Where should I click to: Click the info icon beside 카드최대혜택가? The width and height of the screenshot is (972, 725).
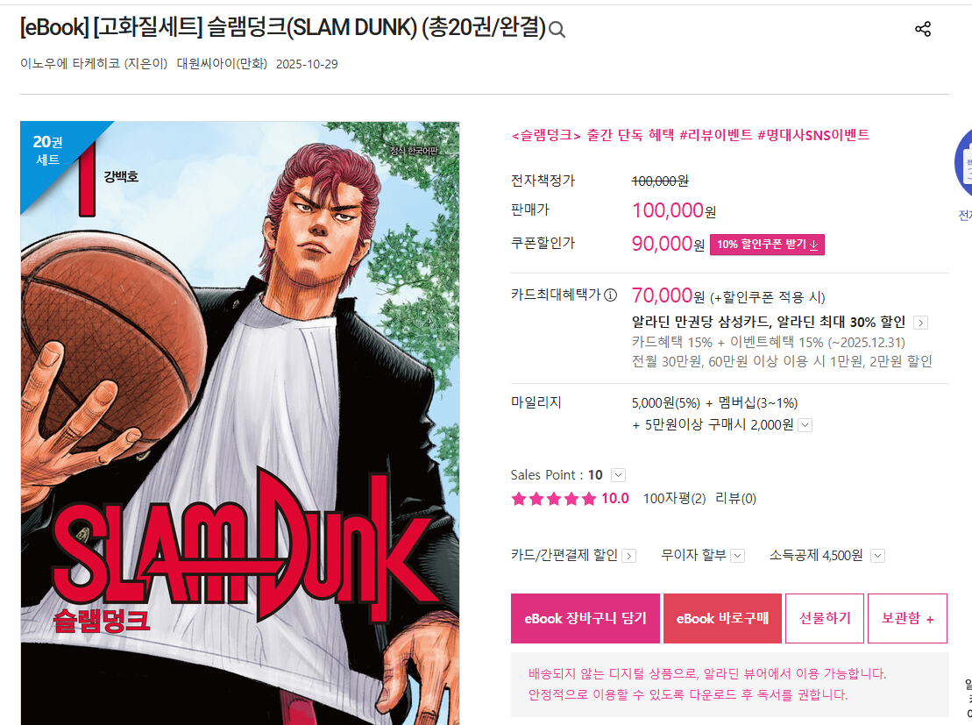point(611,295)
